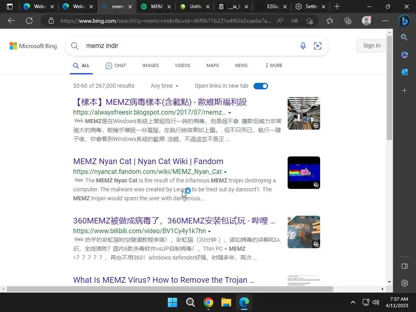Go to Microsoft Bing homepage logo
This screenshot has height=312, width=416.
coord(33,46)
